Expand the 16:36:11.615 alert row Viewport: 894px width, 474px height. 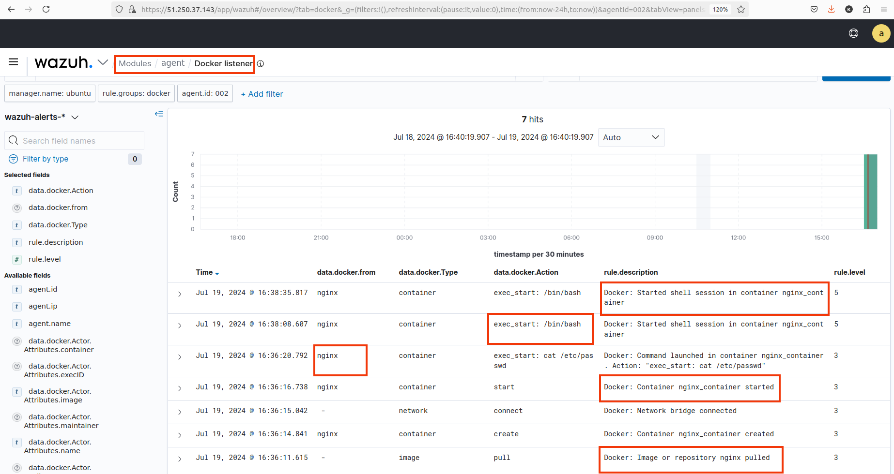(x=180, y=459)
